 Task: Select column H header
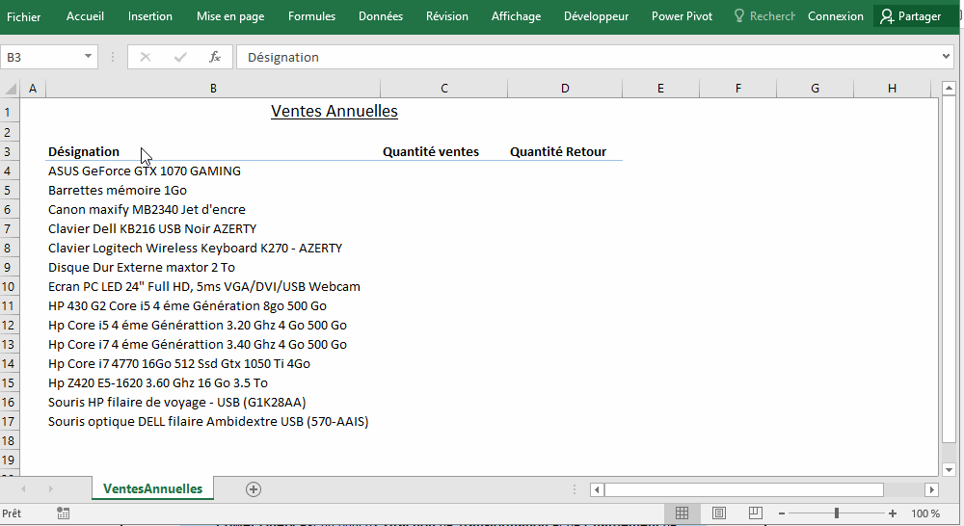click(x=892, y=89)
